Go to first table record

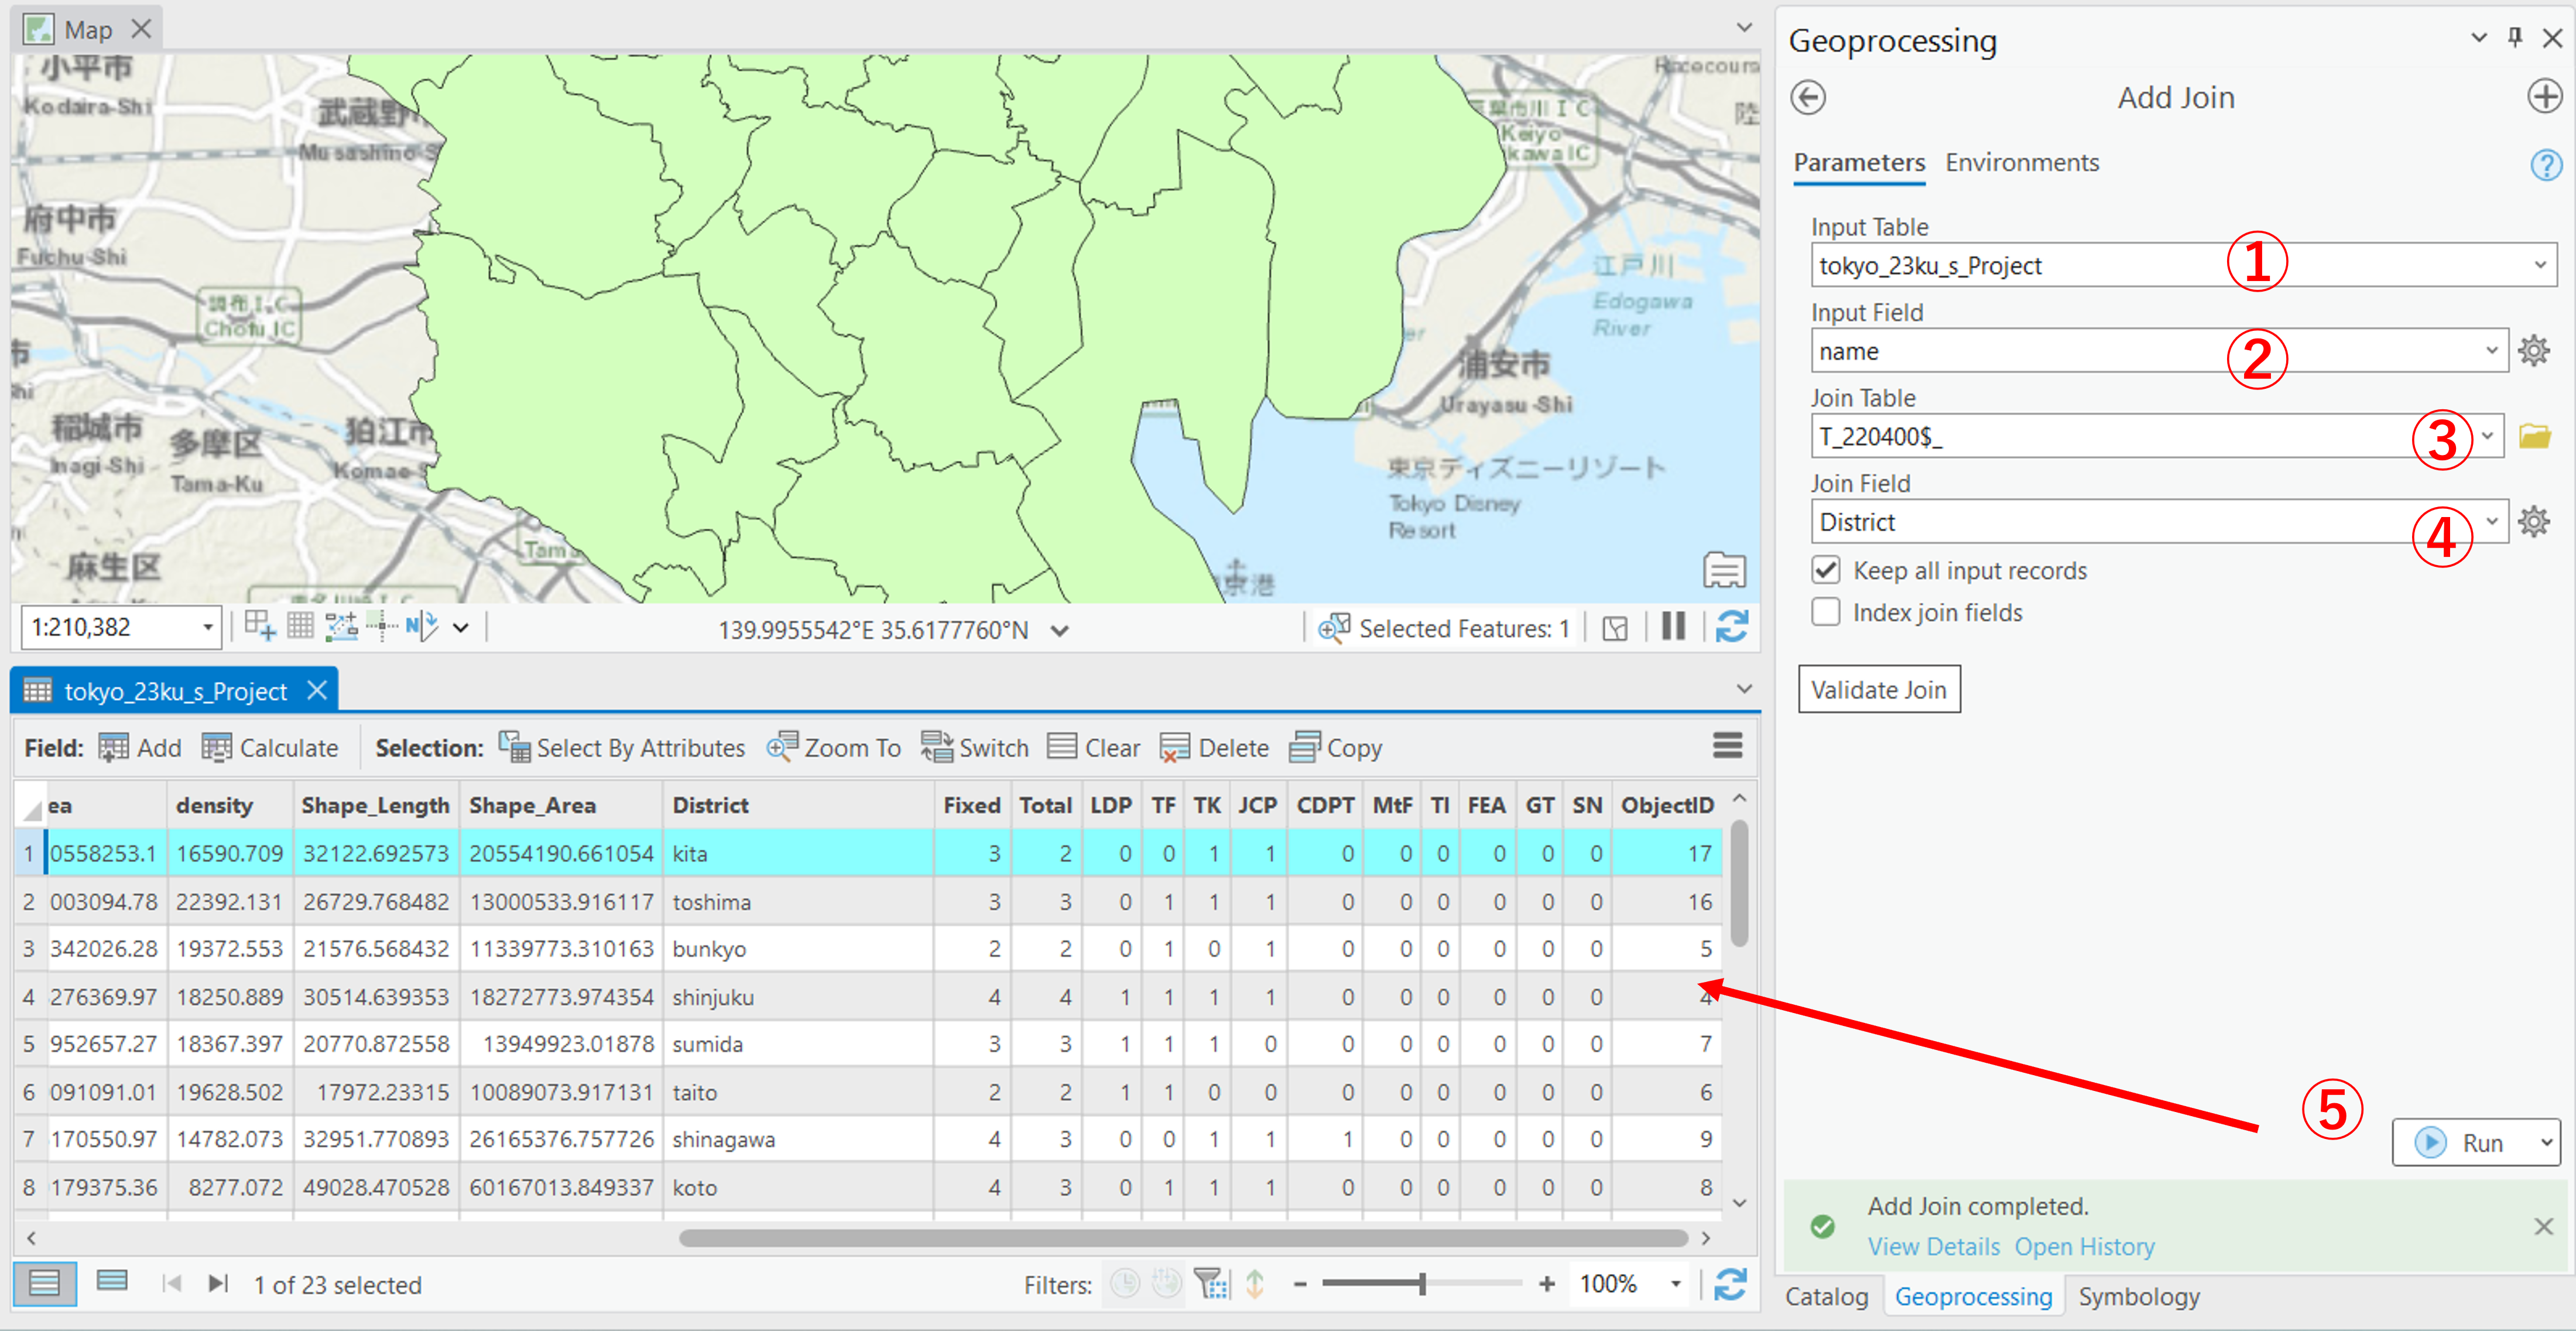tap(171, 1283)
